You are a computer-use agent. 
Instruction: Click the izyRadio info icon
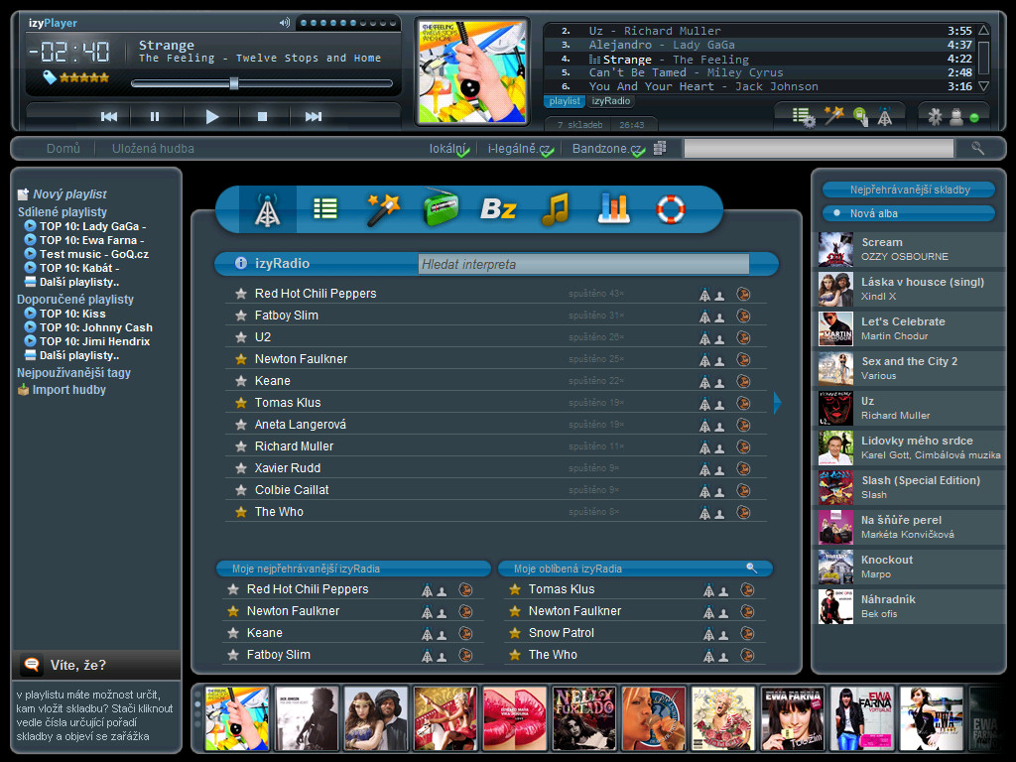(241, 263)
